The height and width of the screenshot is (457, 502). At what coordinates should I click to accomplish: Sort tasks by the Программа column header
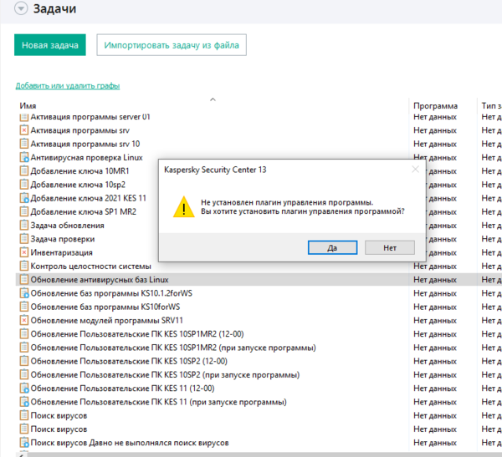coord(435,107)
